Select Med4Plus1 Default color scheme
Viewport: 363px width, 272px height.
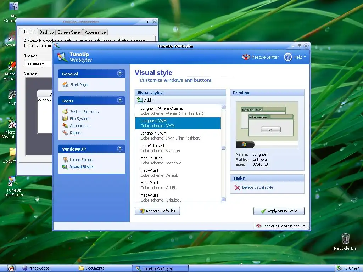coord(178,173)
